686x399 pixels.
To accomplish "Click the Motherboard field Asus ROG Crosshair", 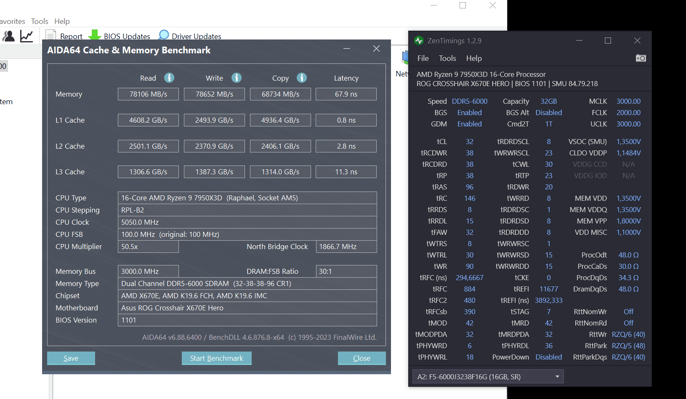I will pyautogui.click(x=247, y=308).
